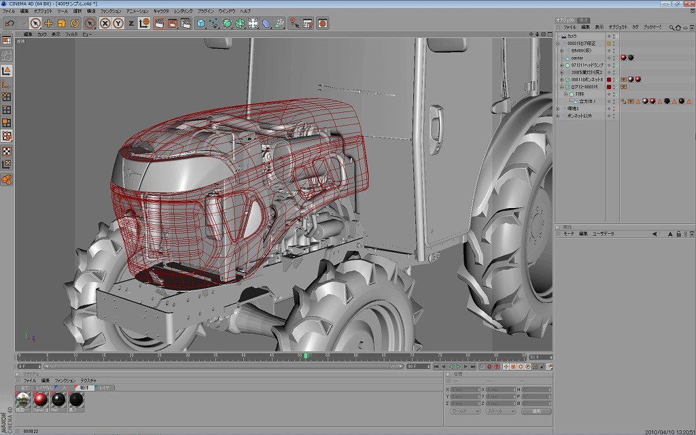This screenshot has width=696, height=435.
Task: Switch to the 構造 tab
Action: [584, 20]
